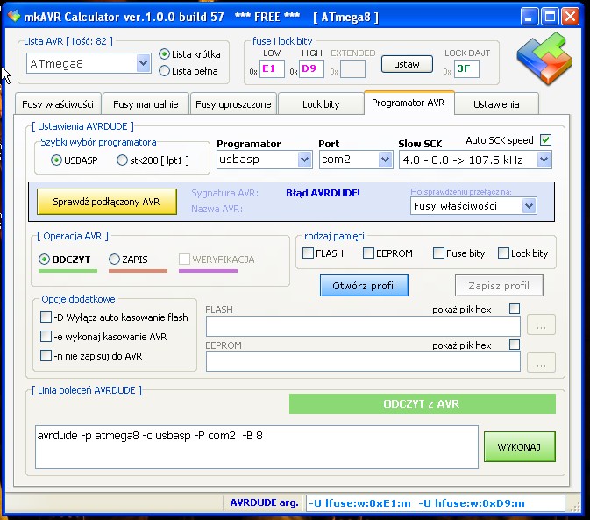Open the ATmega8 AVR list dropdown
590x520 pixels.
coord(143,63)
